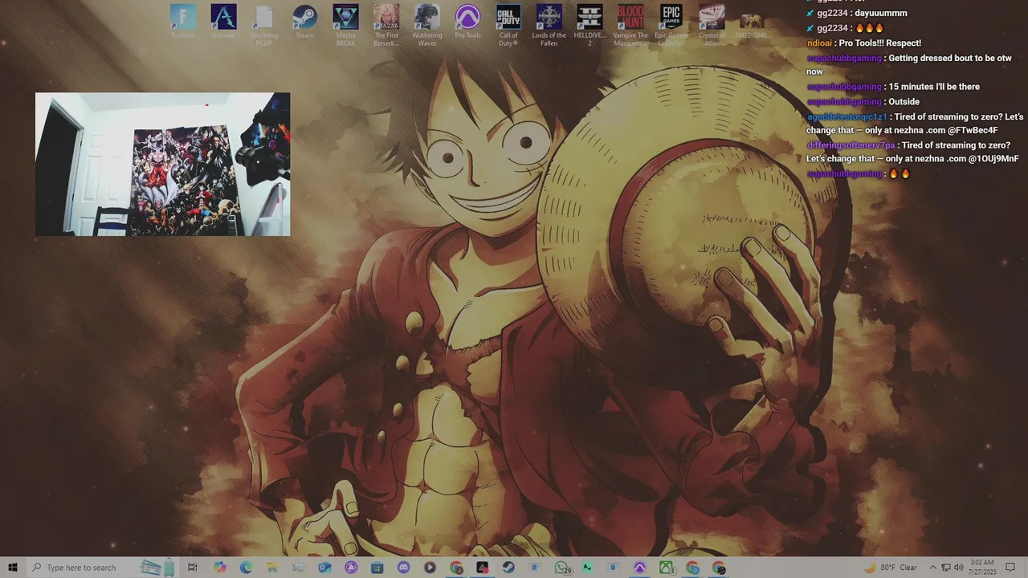Select the Wuchang PCGP file icon

point(264,26)
